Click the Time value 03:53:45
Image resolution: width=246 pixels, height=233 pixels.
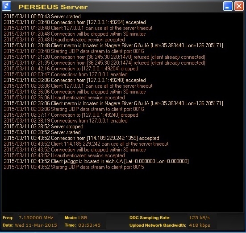coord(89,225)
